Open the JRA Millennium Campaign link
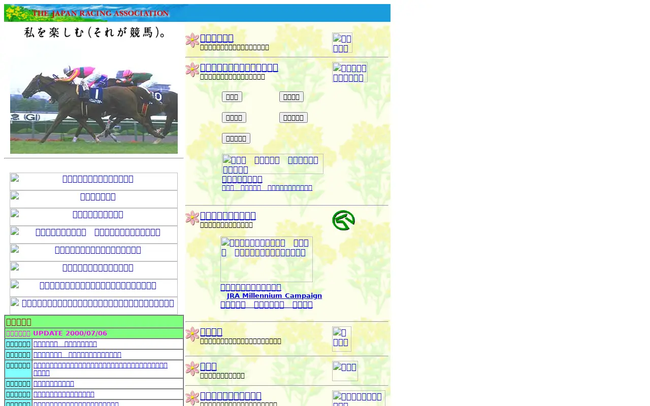The height and width of the screenshot is (406, 650). coord(274,296)
